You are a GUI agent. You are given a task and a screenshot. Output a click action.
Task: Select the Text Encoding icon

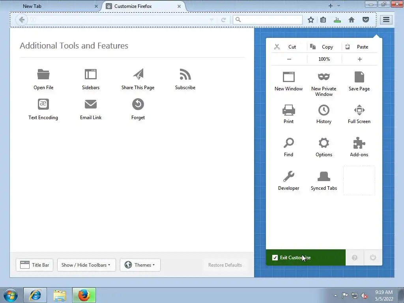(43, 104)
